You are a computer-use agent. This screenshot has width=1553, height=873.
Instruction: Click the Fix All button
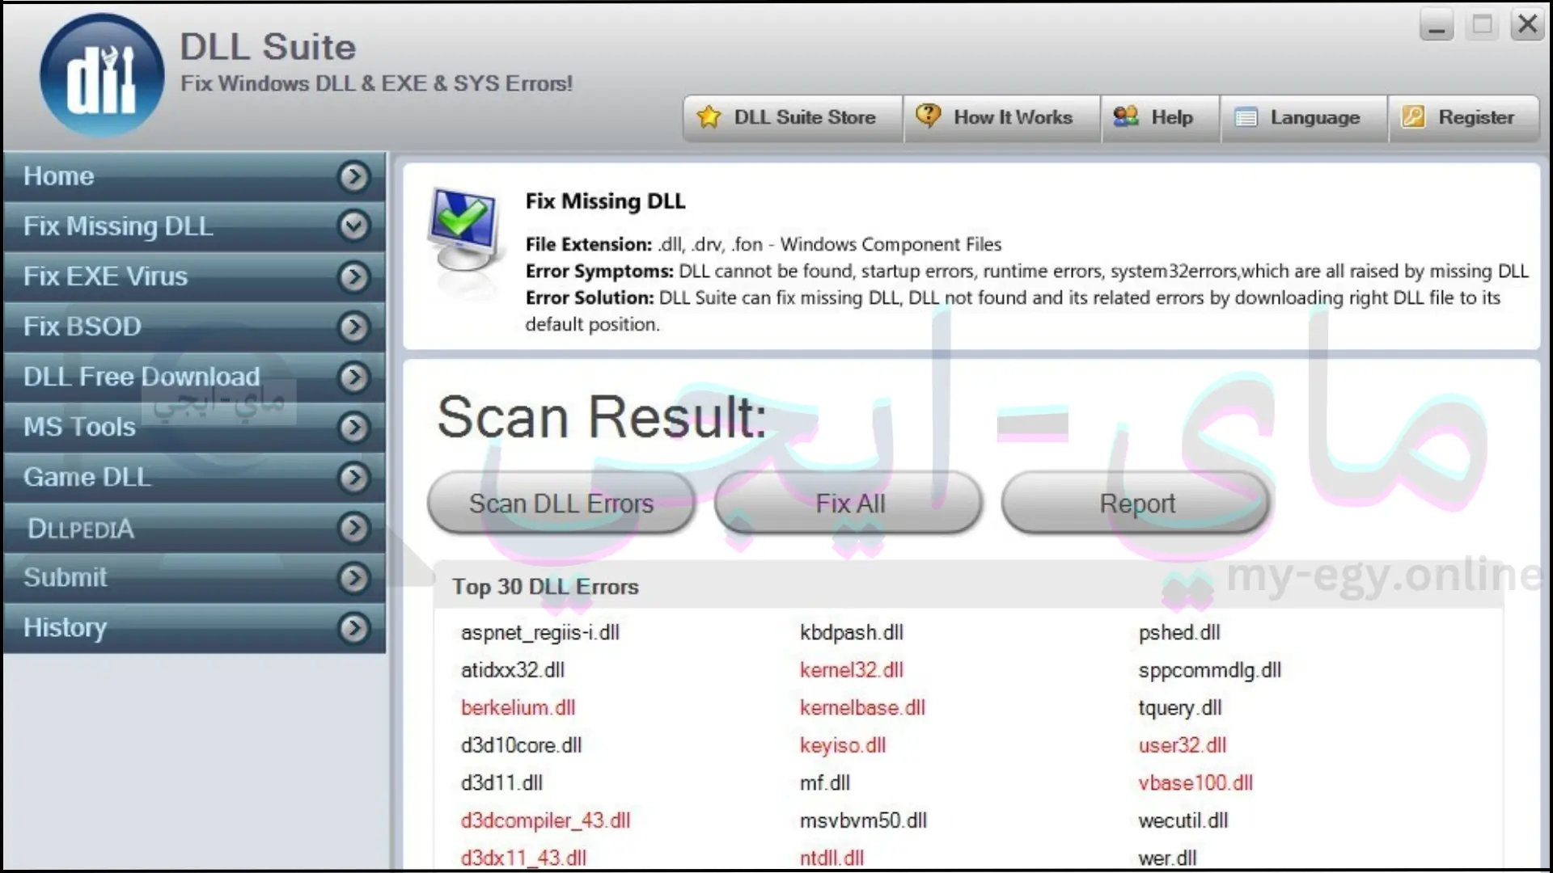pyautogui.click(x=849, y=504)
